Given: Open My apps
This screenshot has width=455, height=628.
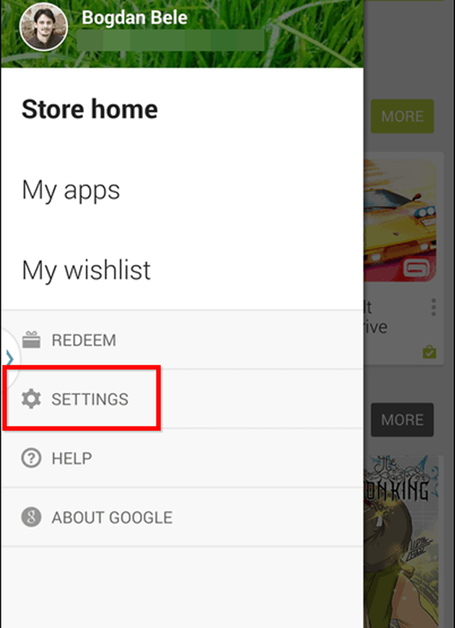Looking at the screenshot, I should pyautogui.click(x=71, y=190).
